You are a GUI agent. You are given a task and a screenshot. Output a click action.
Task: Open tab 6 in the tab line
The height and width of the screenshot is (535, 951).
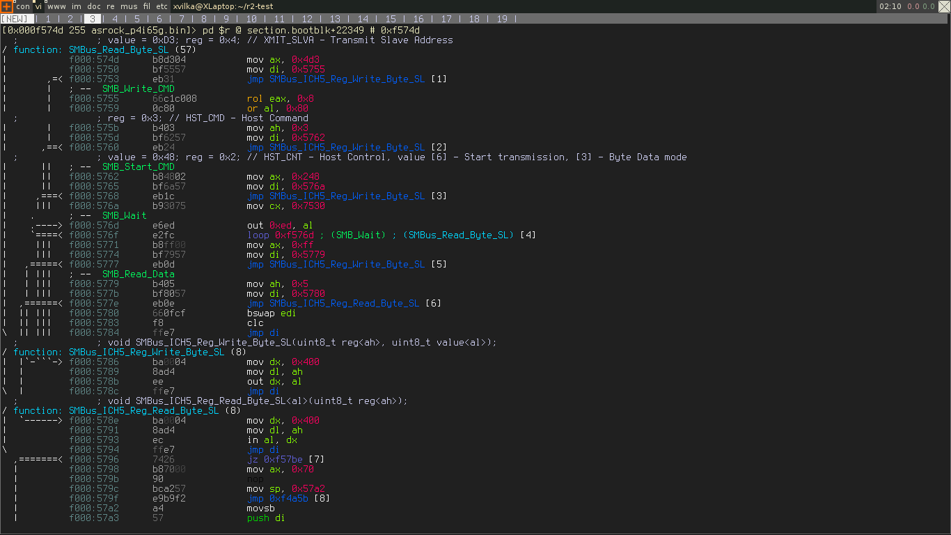click(159, 19)
